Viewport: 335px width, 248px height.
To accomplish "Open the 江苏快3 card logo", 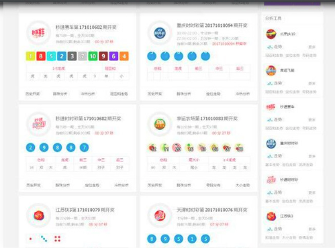I will [x=38, y=216].
